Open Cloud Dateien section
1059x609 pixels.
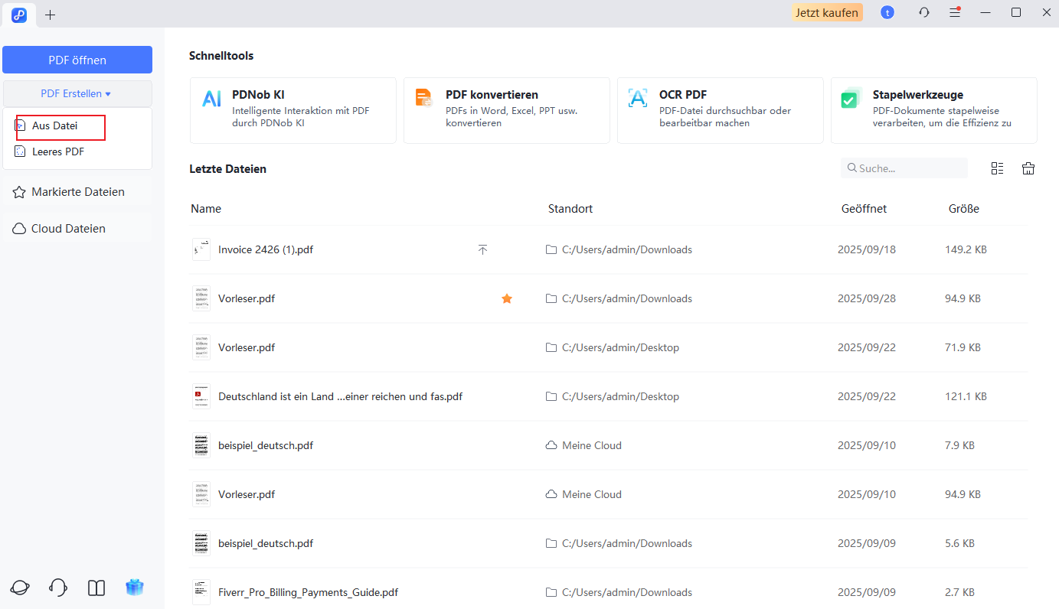click(67, 229)
